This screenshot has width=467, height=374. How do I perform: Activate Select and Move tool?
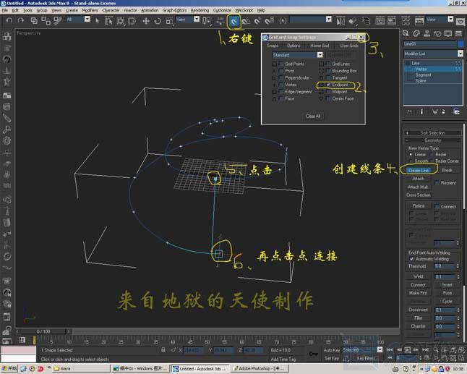[x=146, y=21]
